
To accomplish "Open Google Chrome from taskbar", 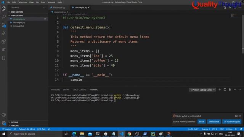I will (x=129, y=134).
